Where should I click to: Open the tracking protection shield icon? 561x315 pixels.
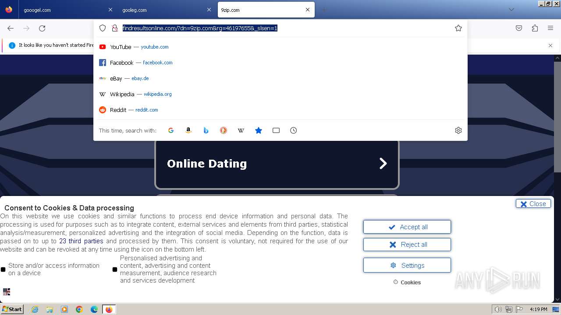(x=103, y=28)
